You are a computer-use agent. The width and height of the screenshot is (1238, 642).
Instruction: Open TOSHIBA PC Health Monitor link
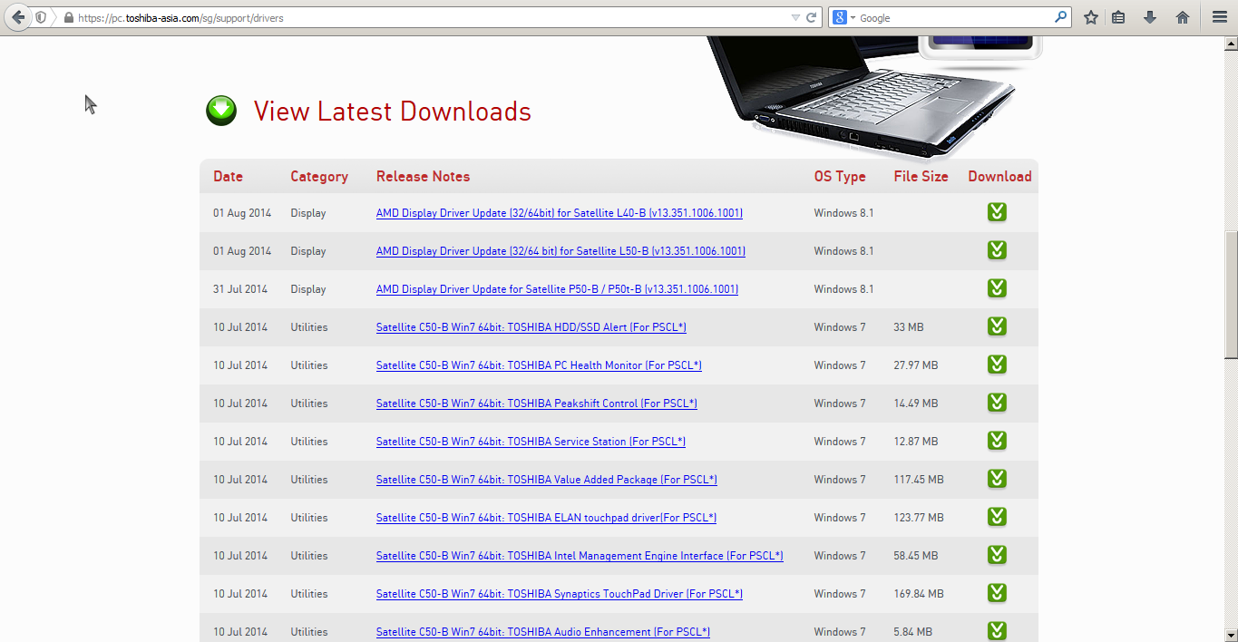(539, 365)
